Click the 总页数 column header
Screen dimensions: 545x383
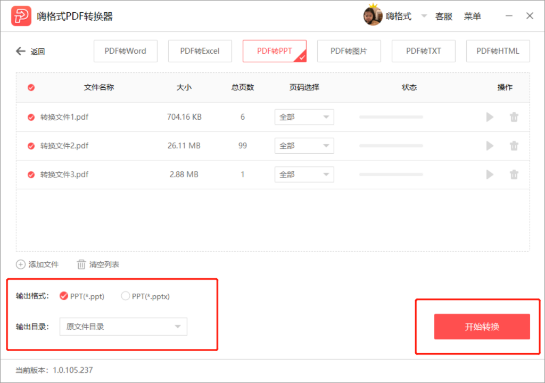tap(243, 87)
